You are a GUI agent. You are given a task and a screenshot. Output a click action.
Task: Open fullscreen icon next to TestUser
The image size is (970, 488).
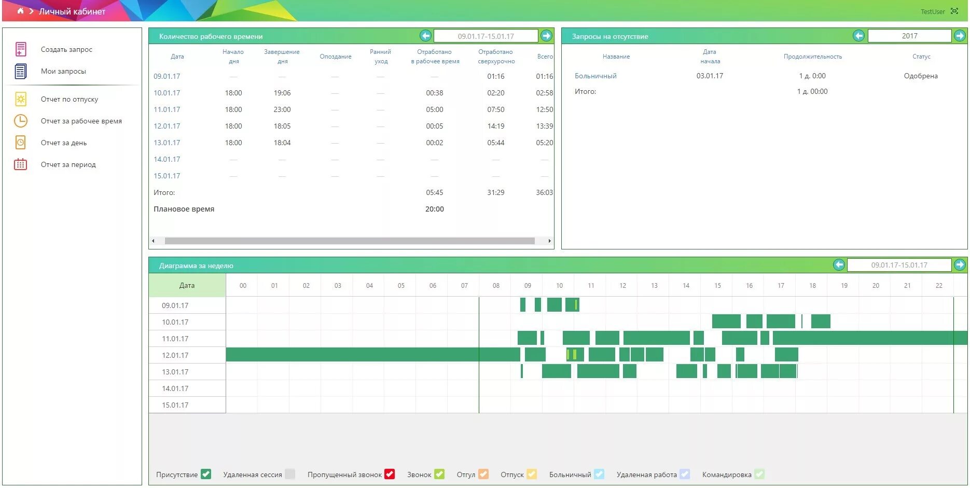[x=954, y=11]
